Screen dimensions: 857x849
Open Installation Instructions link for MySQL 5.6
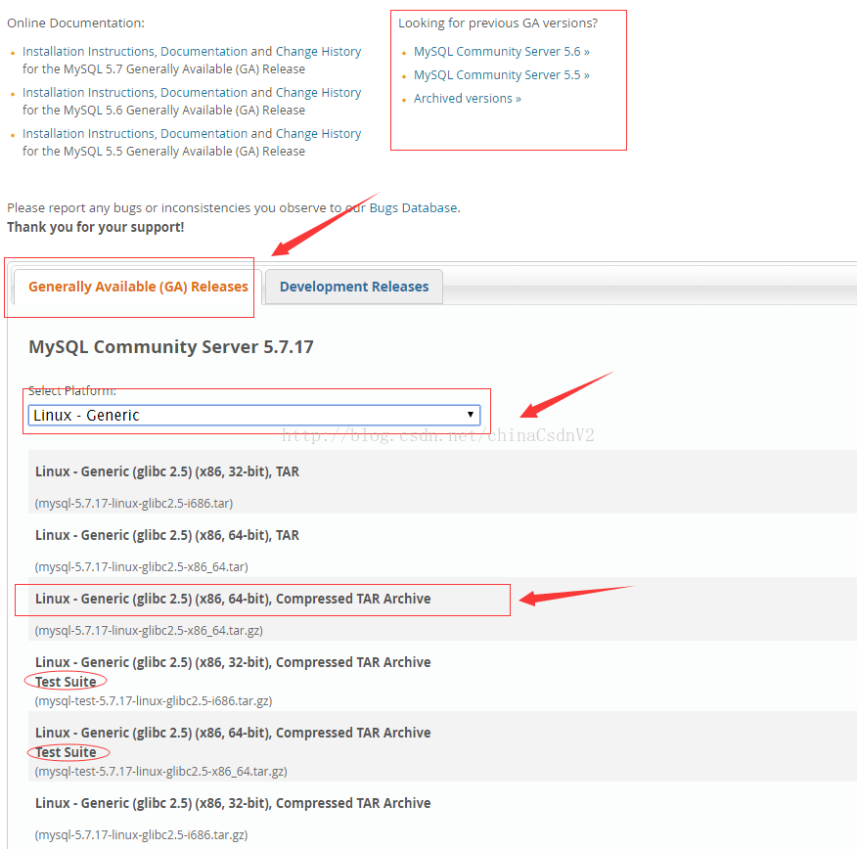(x=89, y=92)
